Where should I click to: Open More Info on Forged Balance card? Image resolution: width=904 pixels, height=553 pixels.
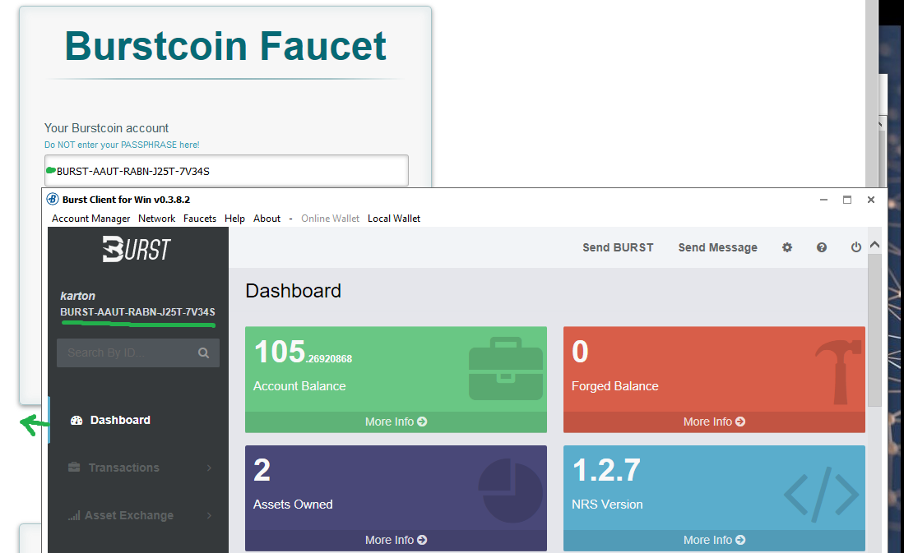click(714, 422)
